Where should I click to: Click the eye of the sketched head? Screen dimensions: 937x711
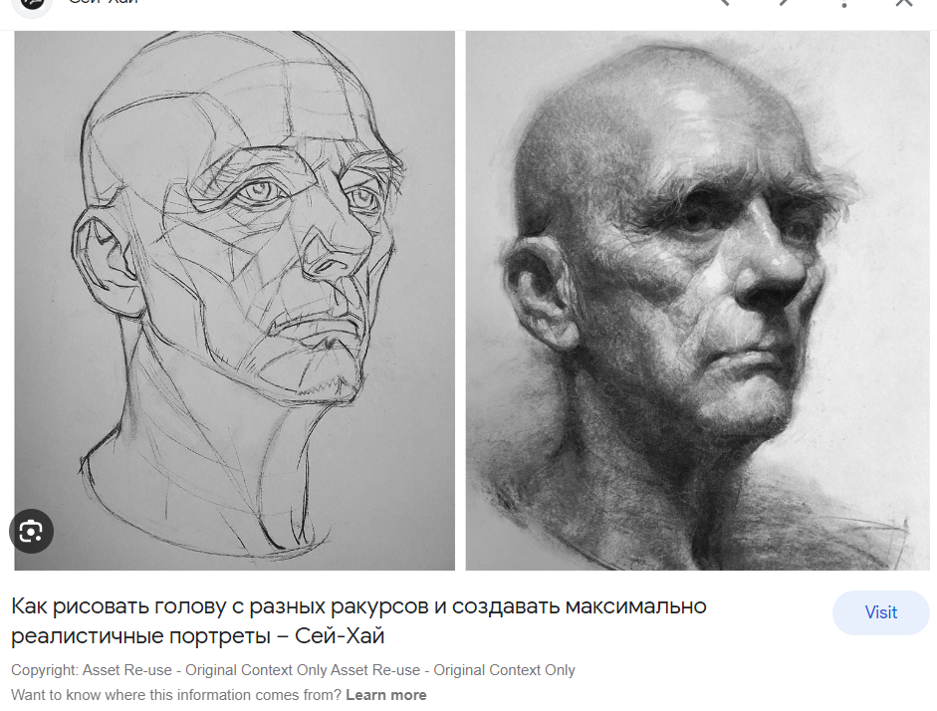(x=261, y=191)
